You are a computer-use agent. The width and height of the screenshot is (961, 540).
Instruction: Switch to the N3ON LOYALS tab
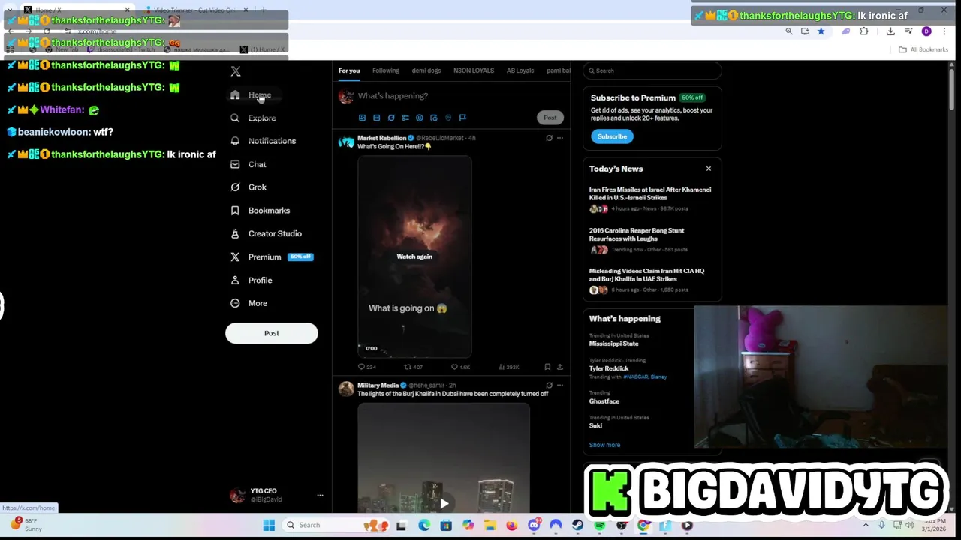pos(474,70)
